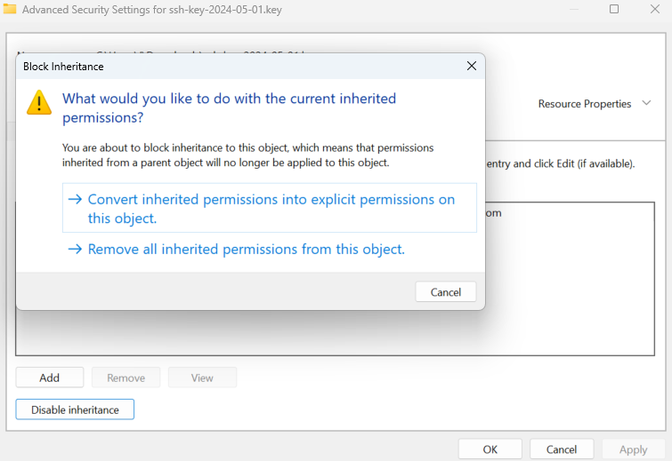Viewport: 672px width, 461px height.
Task: Click the folder icon in the title bar
Action: coord(10,9)
